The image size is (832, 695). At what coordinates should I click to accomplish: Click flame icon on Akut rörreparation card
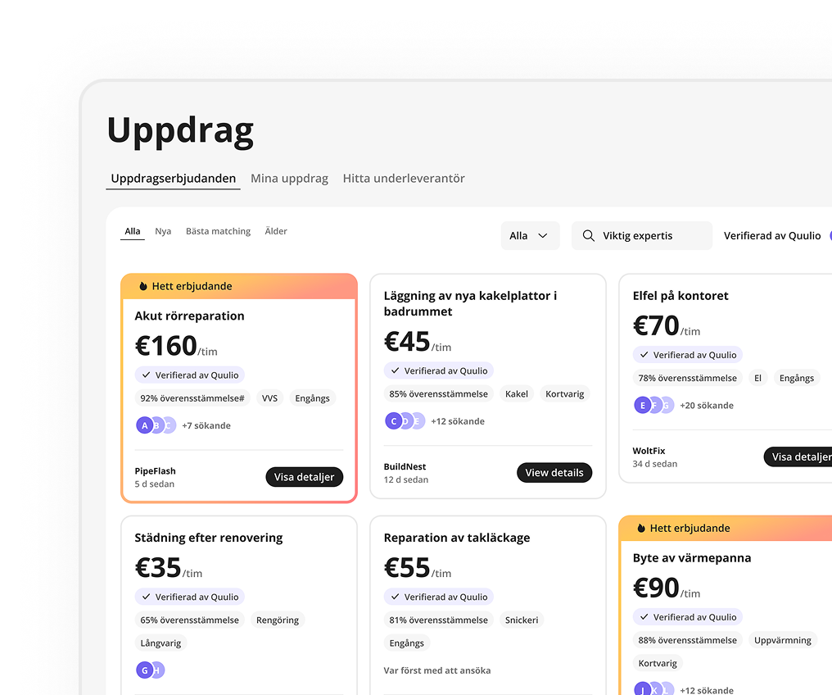(x=142, y=286)
